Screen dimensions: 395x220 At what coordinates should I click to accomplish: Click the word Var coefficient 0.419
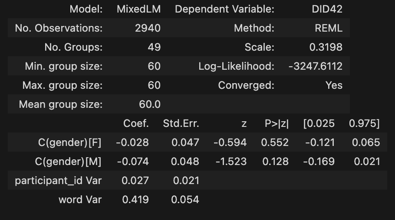[x=135, y=200]
